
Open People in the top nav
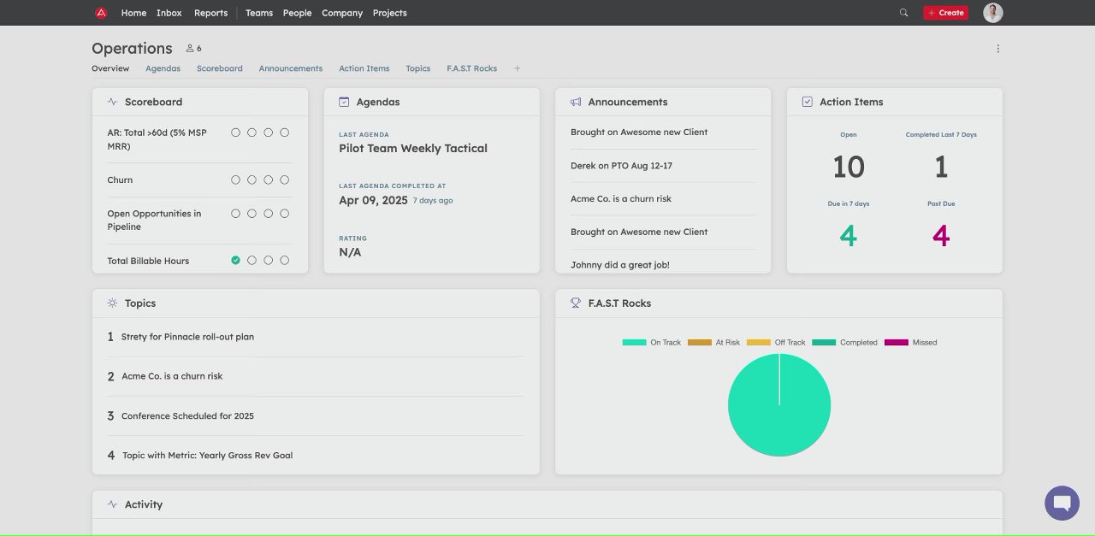[297, 13]
